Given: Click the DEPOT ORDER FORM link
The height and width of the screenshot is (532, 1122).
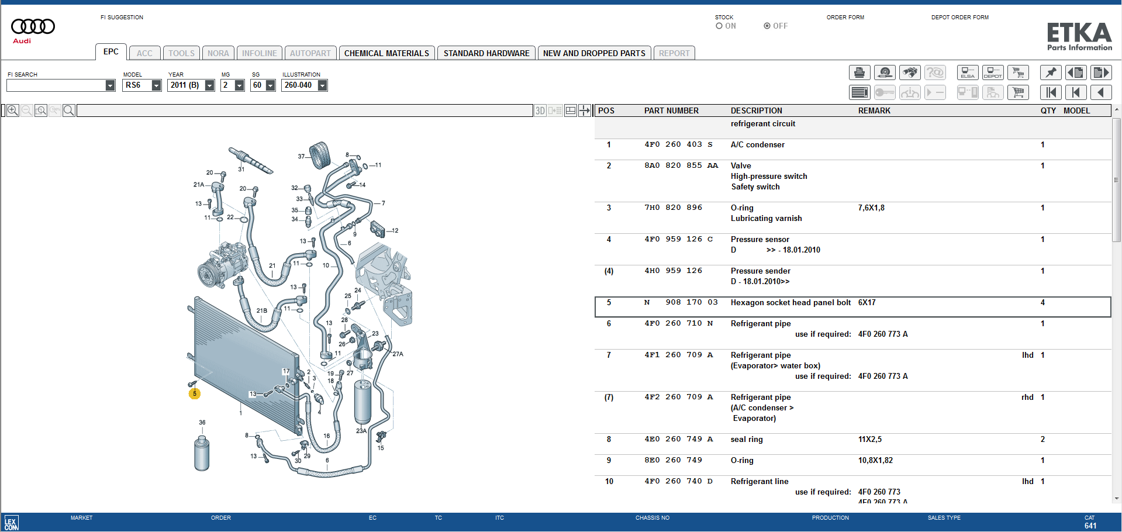Looking at the screenshot, I should point(959,18).
